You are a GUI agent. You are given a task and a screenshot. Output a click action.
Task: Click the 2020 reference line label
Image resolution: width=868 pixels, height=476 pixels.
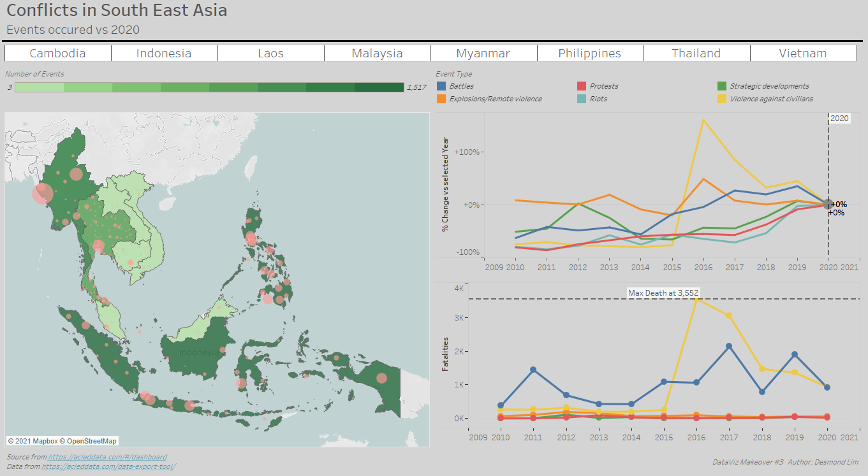pos(839,118)
